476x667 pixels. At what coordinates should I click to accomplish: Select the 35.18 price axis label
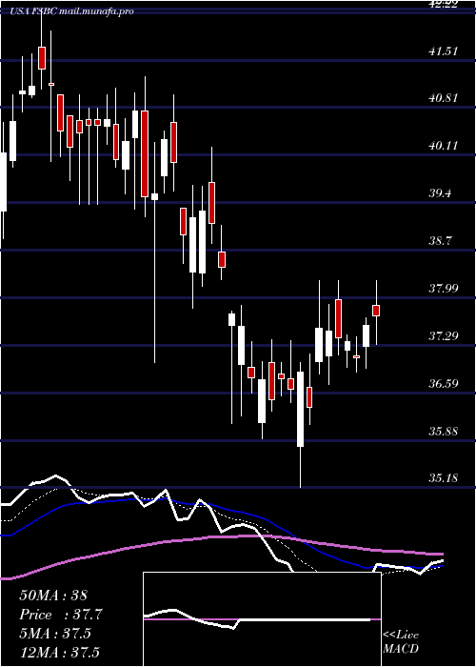tap(444, 478)
